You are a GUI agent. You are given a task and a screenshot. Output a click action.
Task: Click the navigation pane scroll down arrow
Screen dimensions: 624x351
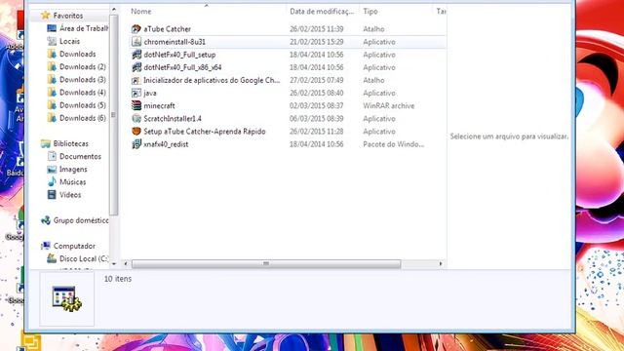[114, 264]
